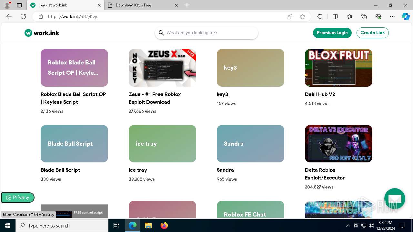The image size is (413, 232).
Task: Open Browser essentials heart icon
Action: click(x=378, y=16)
